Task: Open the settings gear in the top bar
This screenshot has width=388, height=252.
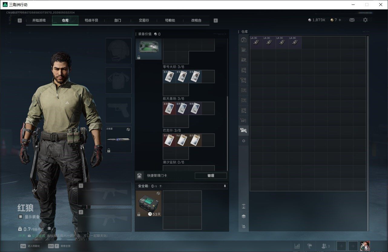Action: [365, 20]
